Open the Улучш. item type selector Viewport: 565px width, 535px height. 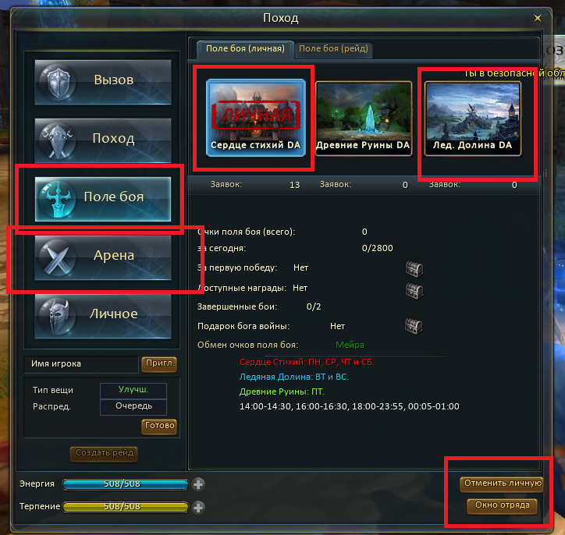click(x=133, y=390)
